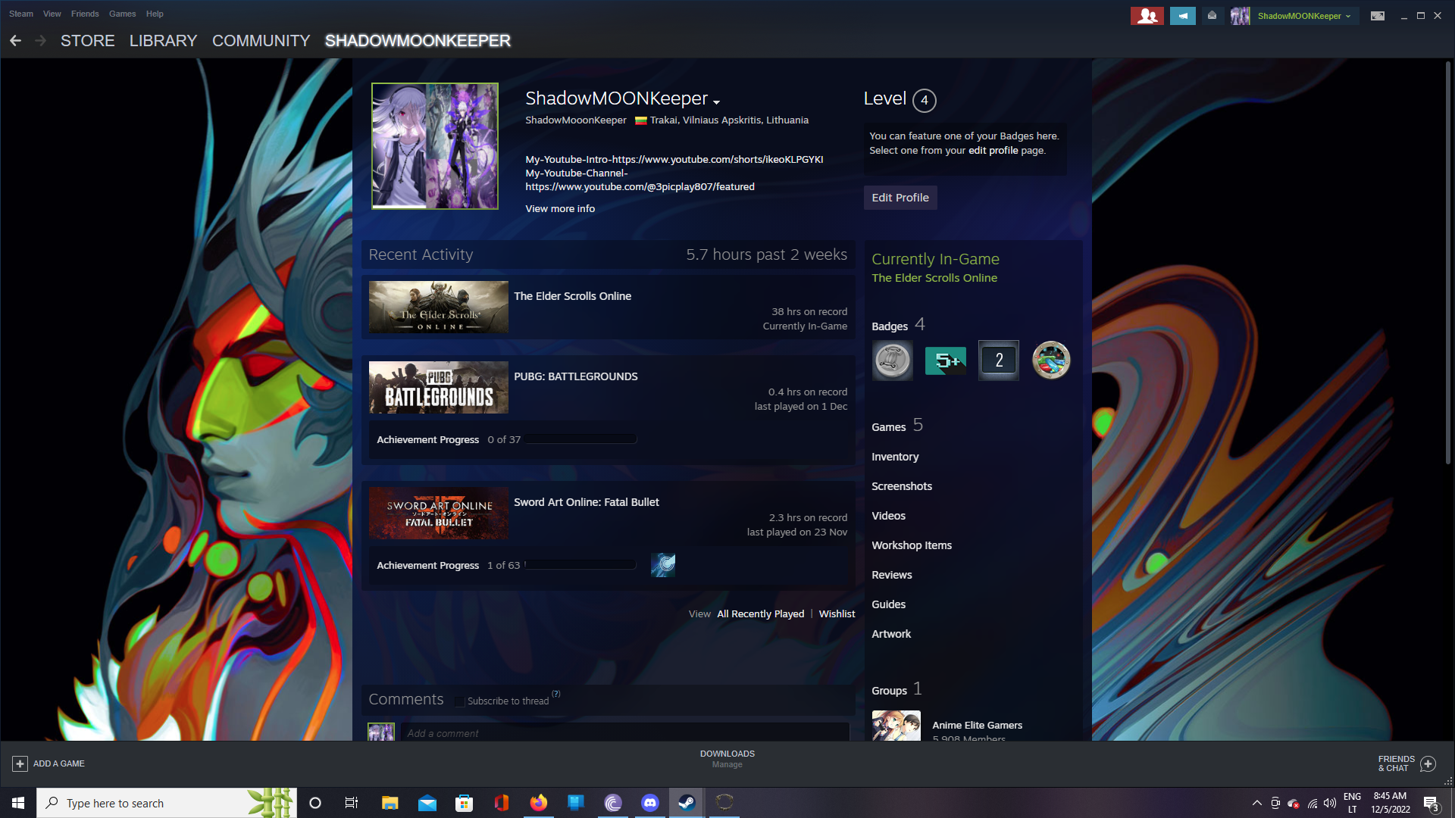This screenshot has width=1455, height=818.
Task: Open volume control in system tray
Action: click(1330, 803)
